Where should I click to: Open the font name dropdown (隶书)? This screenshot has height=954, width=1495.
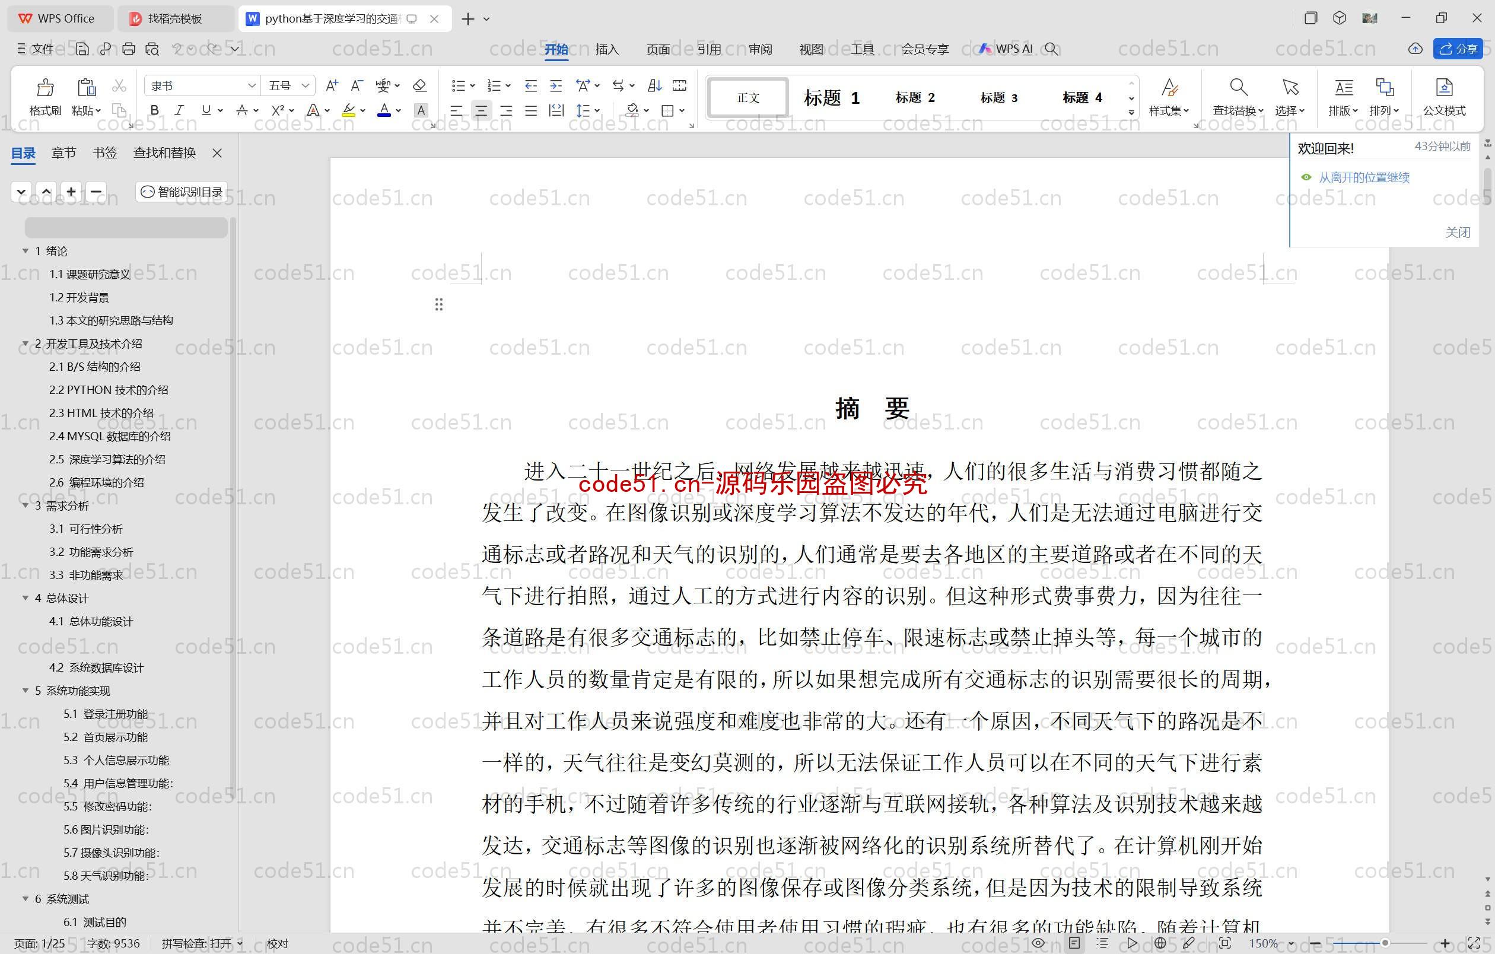pyautogui.click(x=252, y=85)
